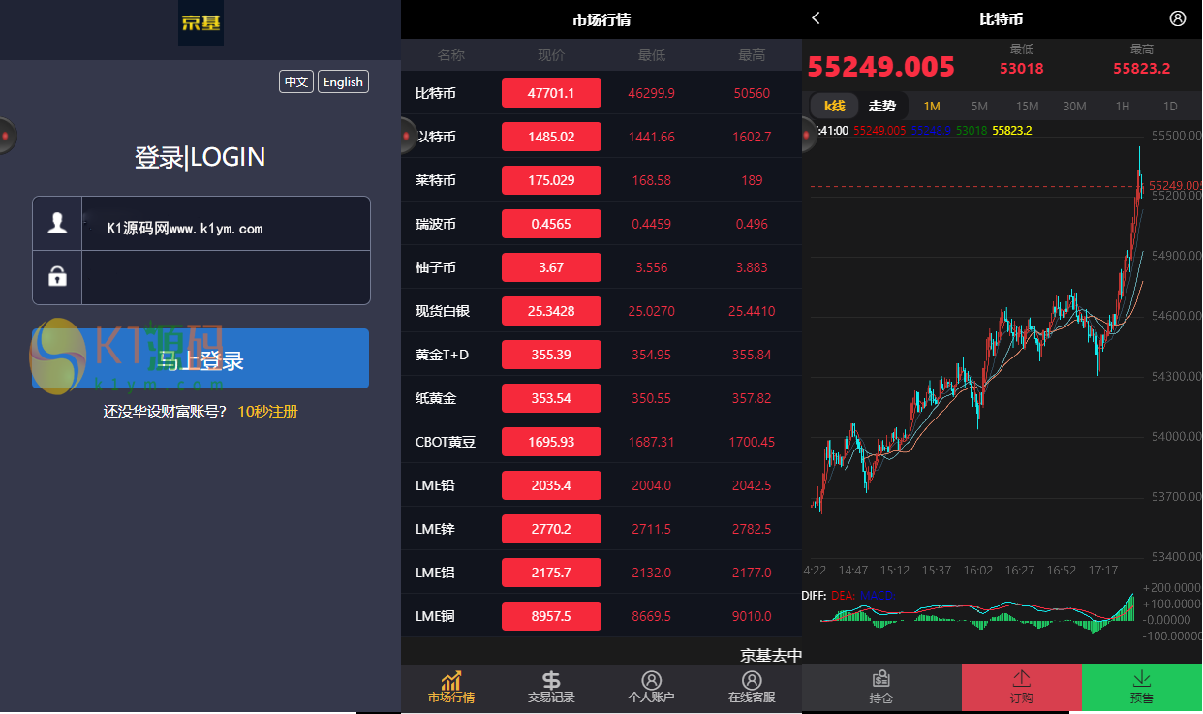Viewport: 1203px width, 714px height.
Task: Click the 马上登录 login button
Action: [200, 358]
